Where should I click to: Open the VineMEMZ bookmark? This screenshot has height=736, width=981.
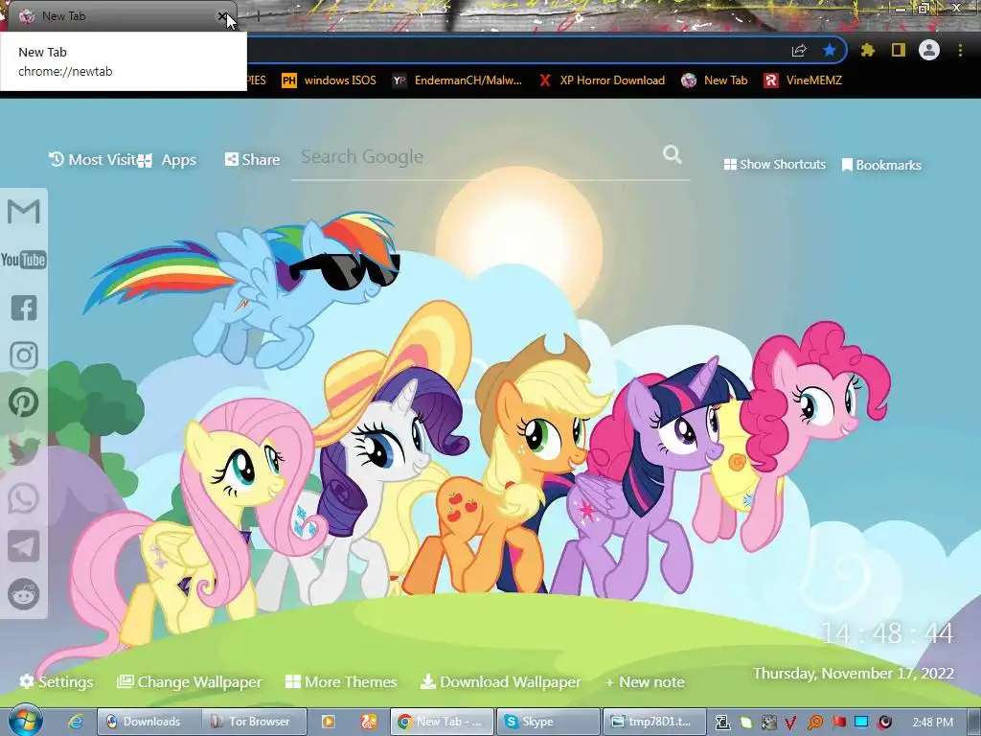point(803,80)
